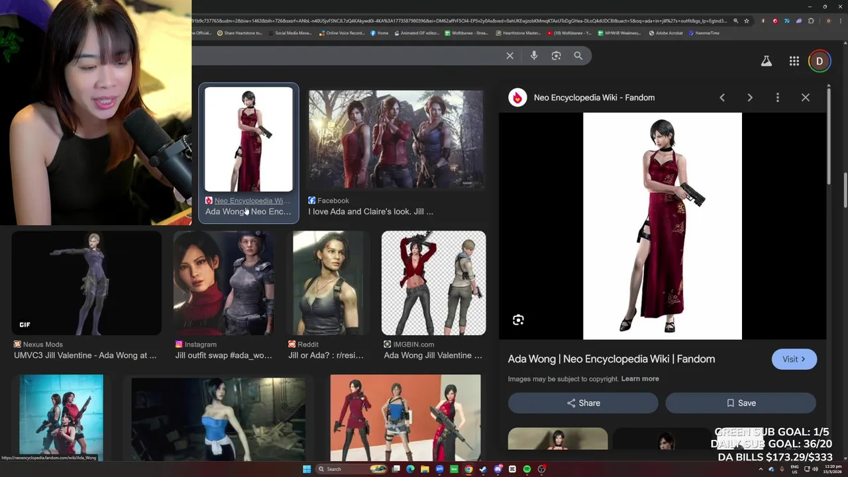Show hidden system tray icons

[761, 469]
